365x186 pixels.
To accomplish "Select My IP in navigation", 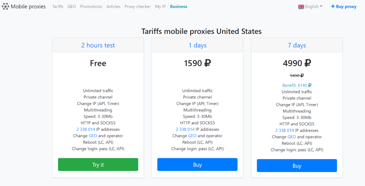I will 160,7.
